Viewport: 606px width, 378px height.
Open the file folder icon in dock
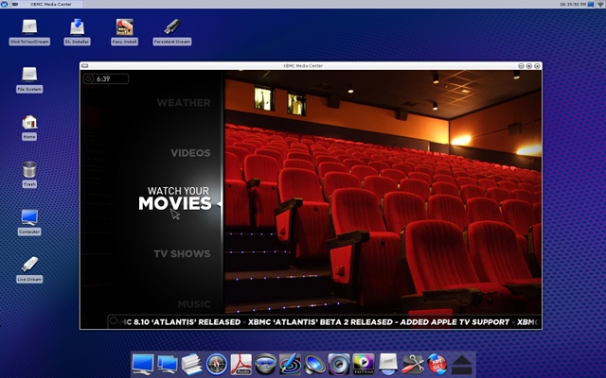click(x=191, y=364)
